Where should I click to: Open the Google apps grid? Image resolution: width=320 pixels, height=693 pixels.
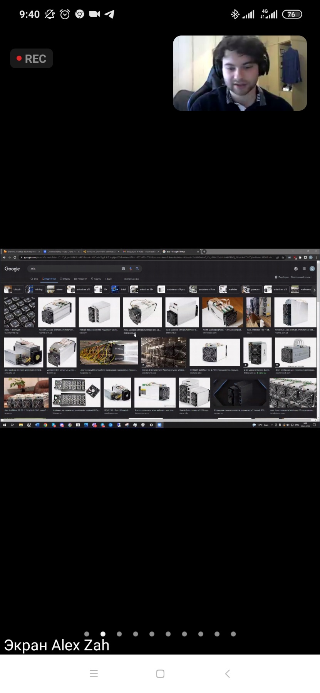[x=304, y=269]
